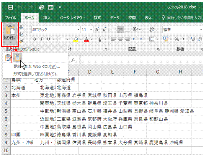Open the underline style dropdown arrow
This screenshot has height=157, width=206.
click(x=54, y=39)
